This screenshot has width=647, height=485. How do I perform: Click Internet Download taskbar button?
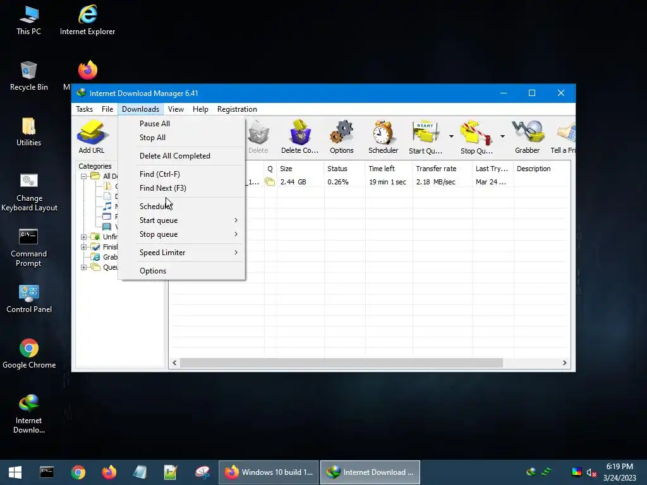[370, 472]
